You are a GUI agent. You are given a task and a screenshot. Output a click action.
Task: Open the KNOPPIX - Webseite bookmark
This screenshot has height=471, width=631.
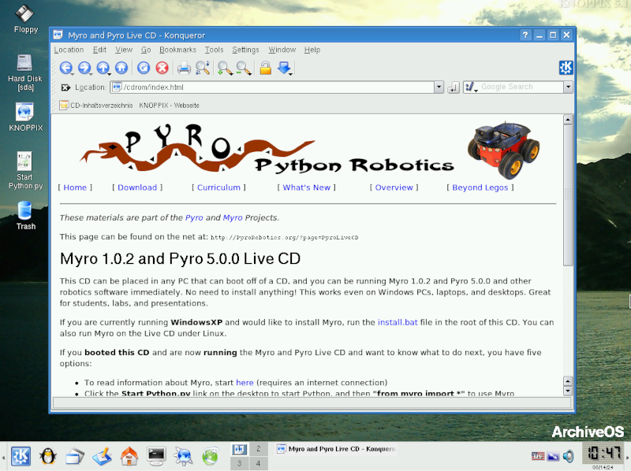click(169, 106)
